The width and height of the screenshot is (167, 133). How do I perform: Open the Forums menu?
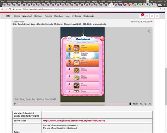click(48, 16)
